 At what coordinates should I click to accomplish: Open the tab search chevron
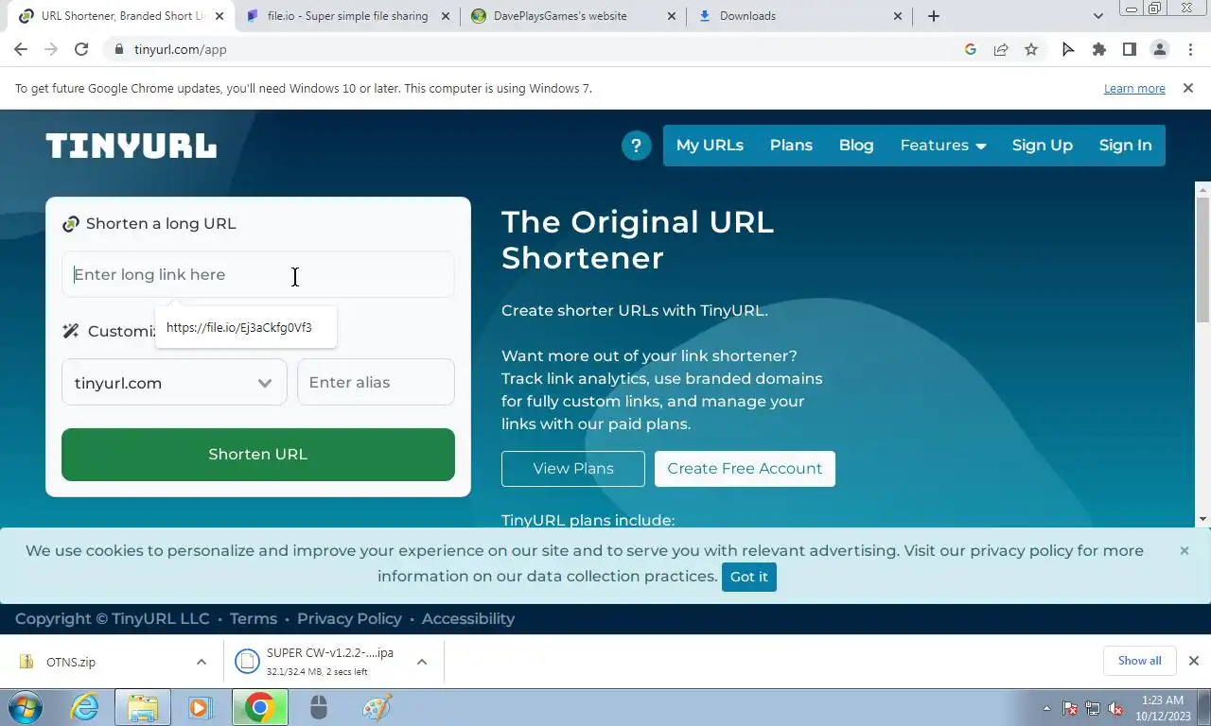[x=1097, y=16]
